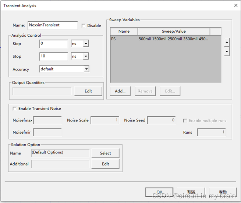The image size is (241, 203).
Task: Click the Sweep/Value column header
Action: tap(174, 31)
